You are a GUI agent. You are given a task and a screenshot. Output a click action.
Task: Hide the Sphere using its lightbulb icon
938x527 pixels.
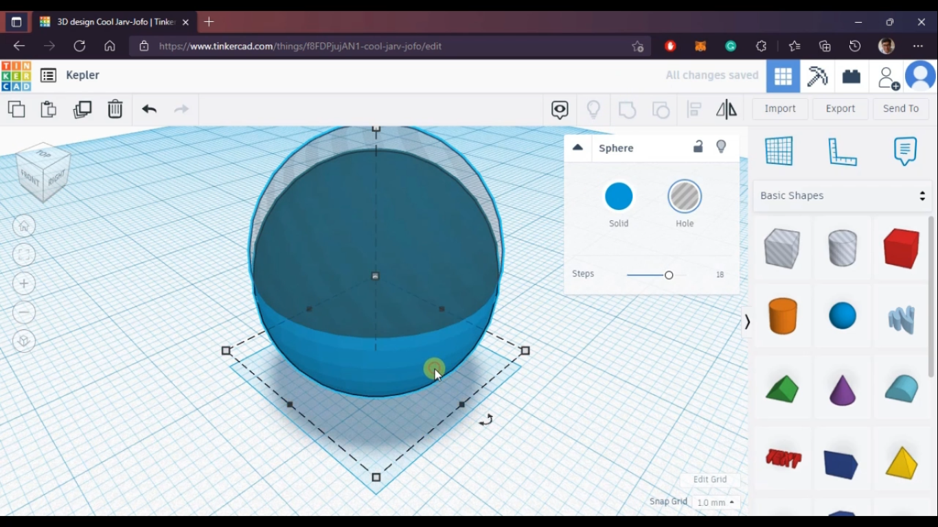[x=721, y=147]
